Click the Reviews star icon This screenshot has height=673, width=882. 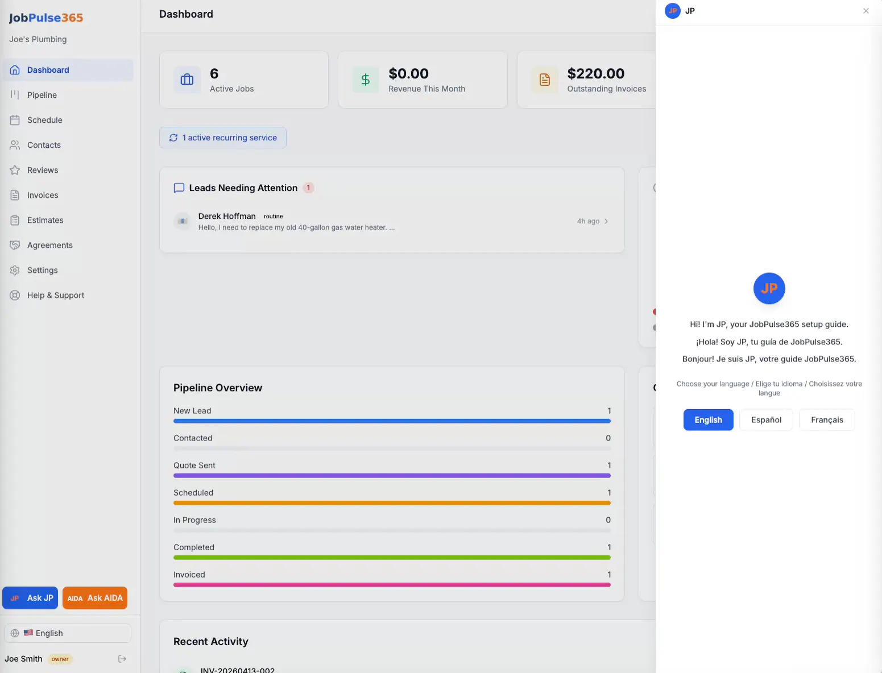[x=15, y=170]
